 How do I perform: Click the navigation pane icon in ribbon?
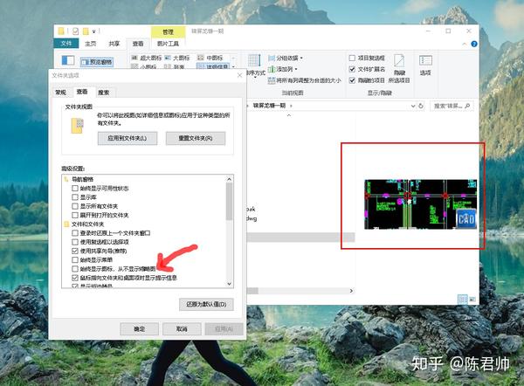(x=68, y=60)
